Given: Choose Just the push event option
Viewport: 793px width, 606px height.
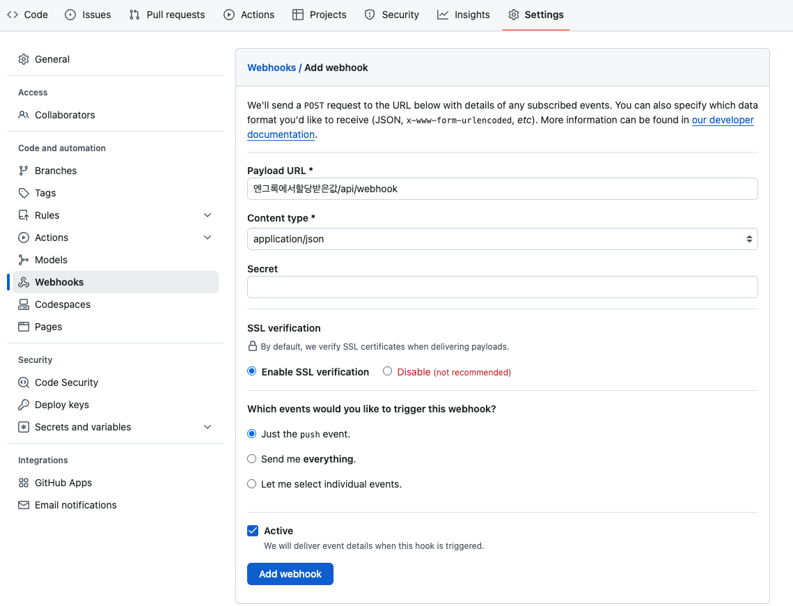Looking at the screenshot, I should pyautogui.click(x=252, y=433).
